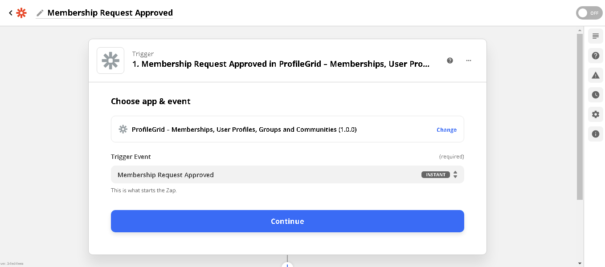Open the trigger step help icon
Screen dimensions: 605x267
450,61
